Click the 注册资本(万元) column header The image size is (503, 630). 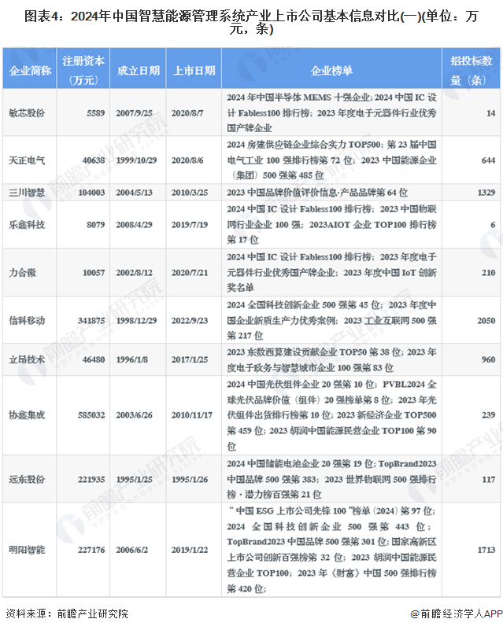[x=83, y=70]
